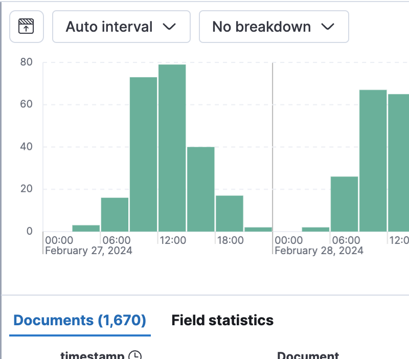Open the No breakdown dropdown
409x359 pixels.
tap(274, 27)
